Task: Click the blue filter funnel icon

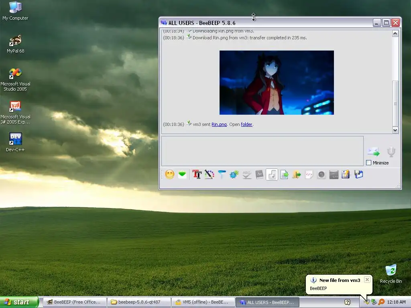Action: click(x=222, y=174)
